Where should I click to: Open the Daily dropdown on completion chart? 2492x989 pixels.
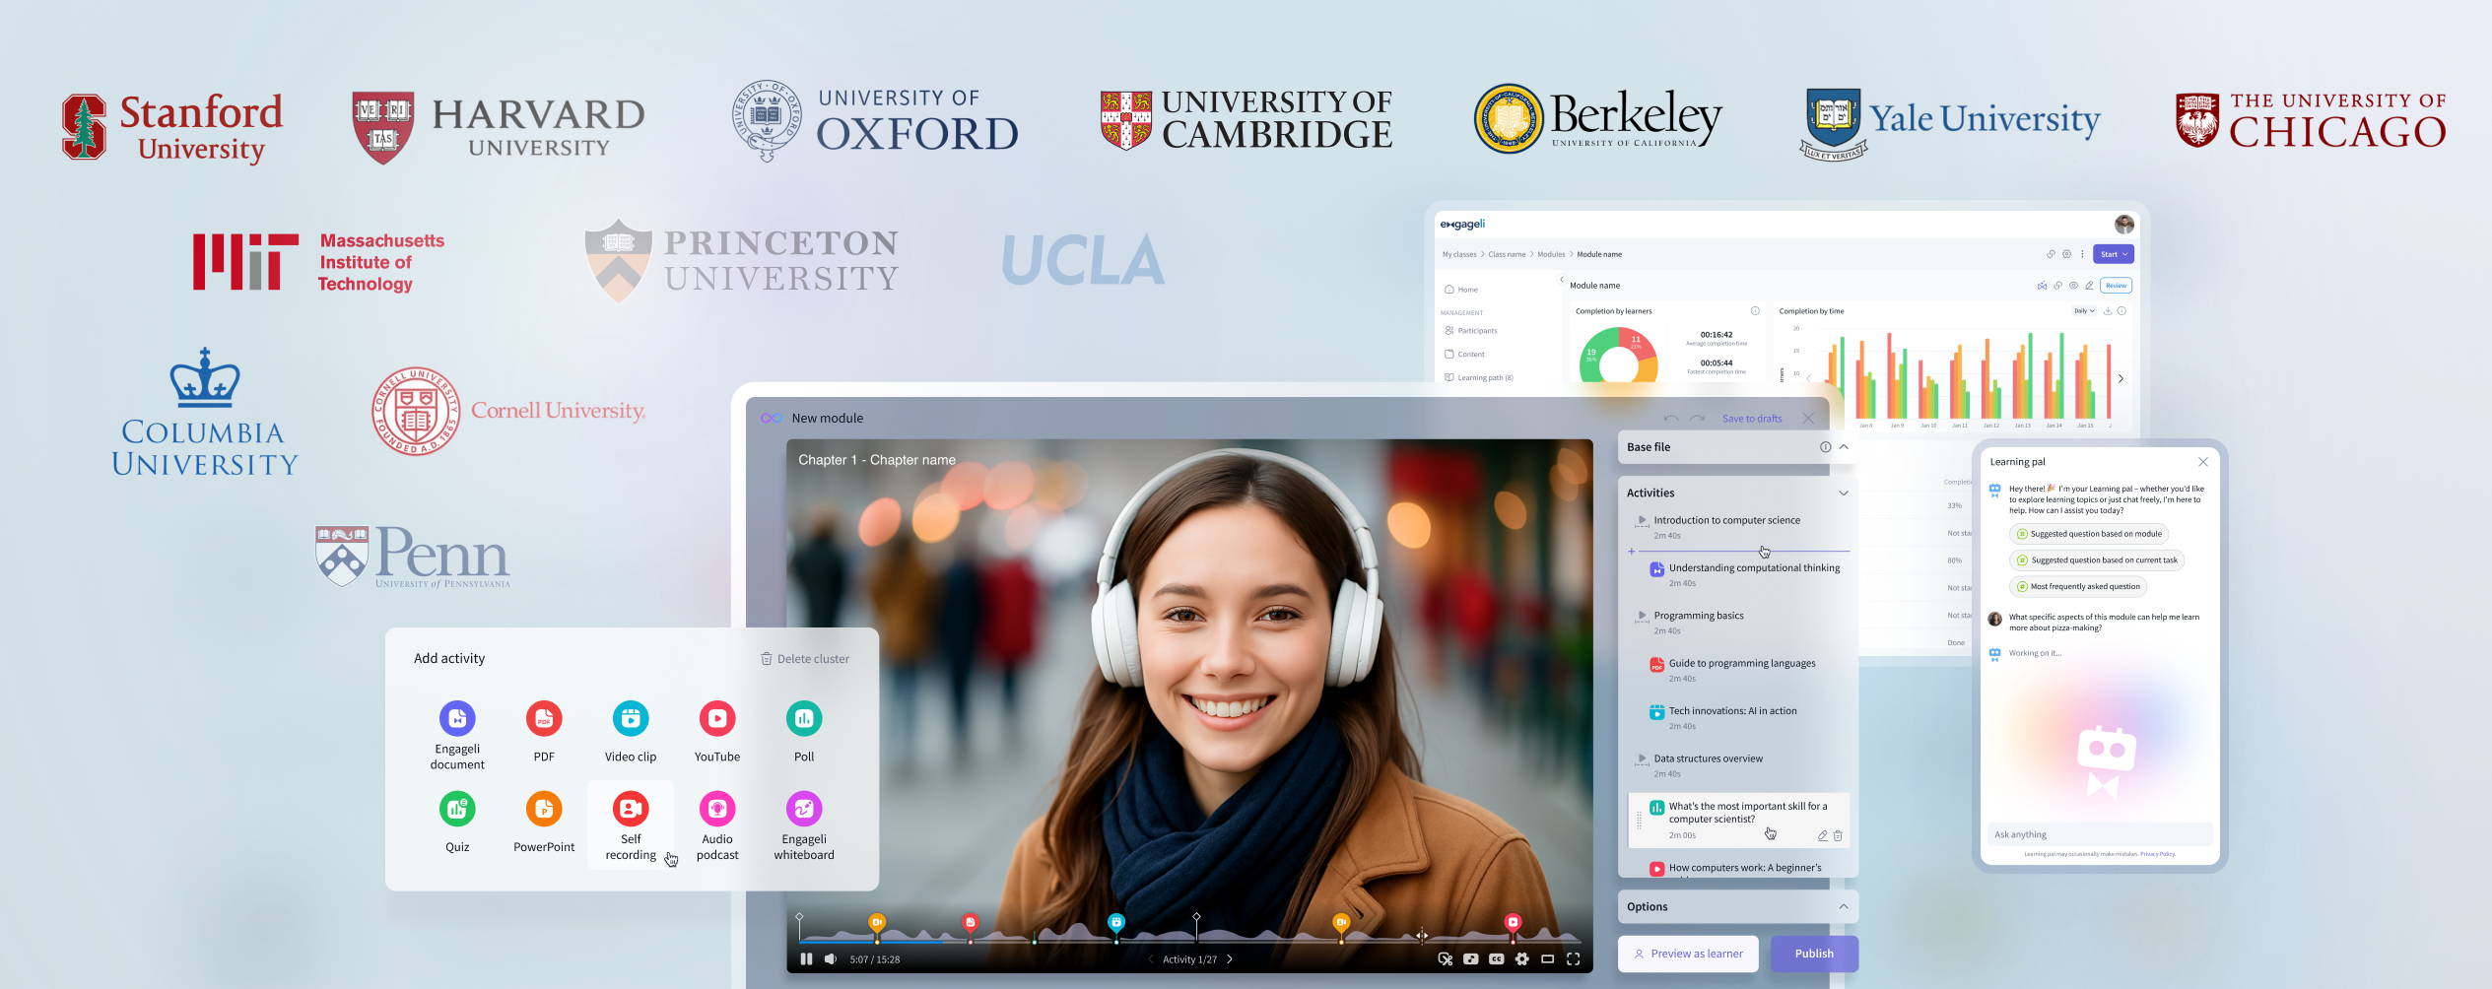click(x=2084, y=311)
